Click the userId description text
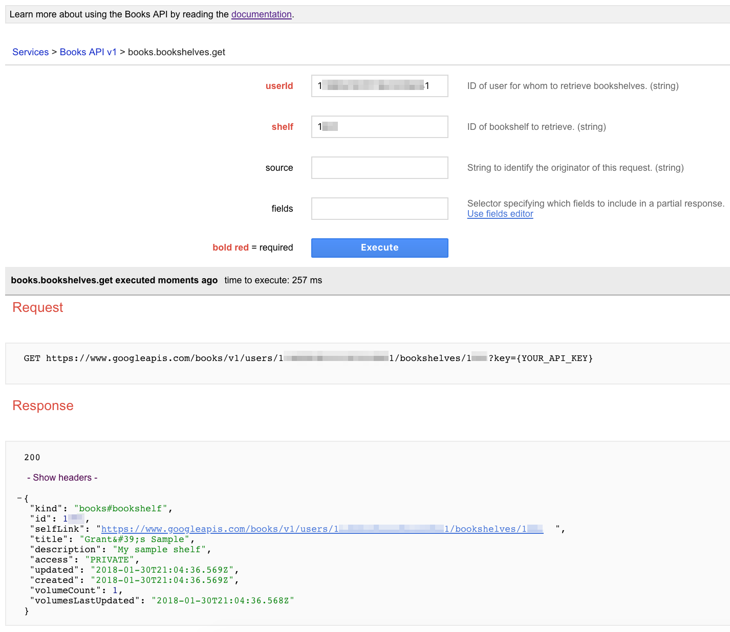The image size is (730, 632). pyautogui.click(x=573, y=86)
